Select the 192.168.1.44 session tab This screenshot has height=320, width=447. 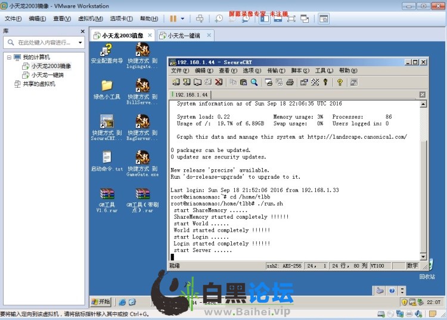coord(191,95)
